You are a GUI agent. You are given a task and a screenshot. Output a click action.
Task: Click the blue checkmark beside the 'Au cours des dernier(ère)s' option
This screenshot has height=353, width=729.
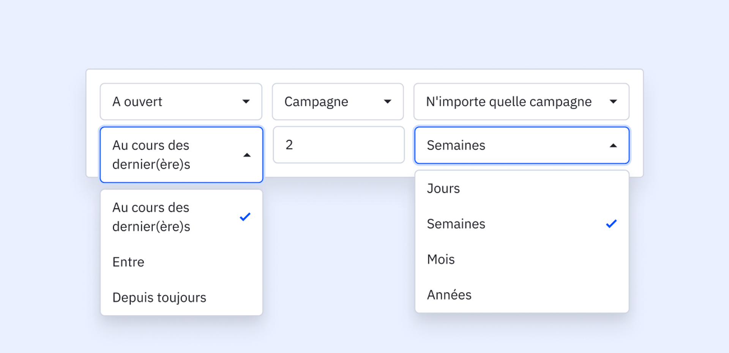245,217
